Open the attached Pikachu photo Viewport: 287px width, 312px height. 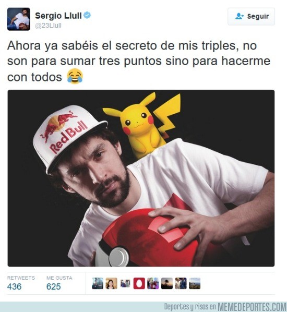(141, 178)
